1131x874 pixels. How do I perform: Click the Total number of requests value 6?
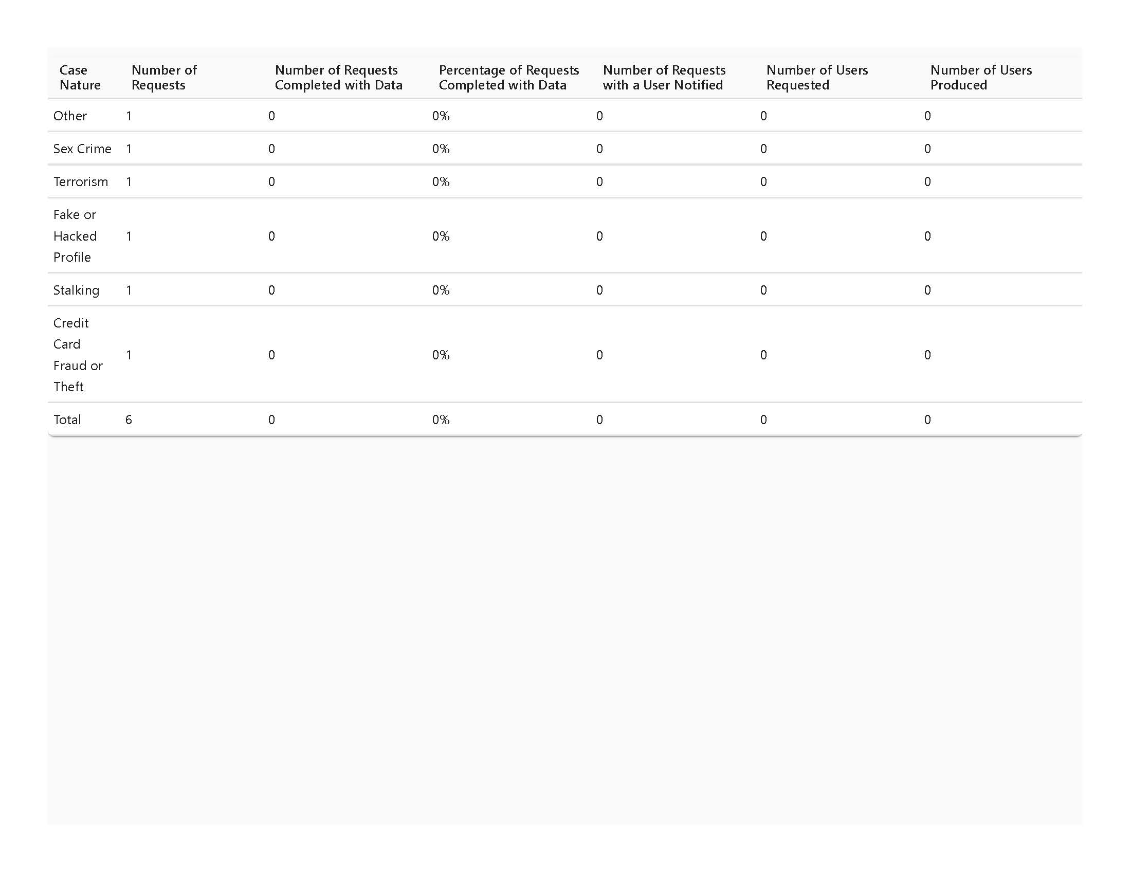click(x=129, y=420)
